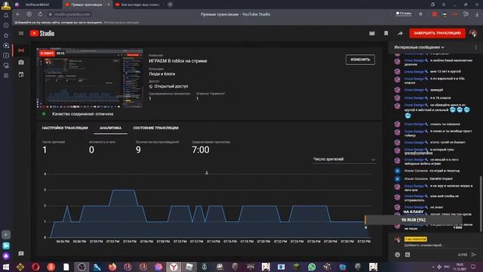Open the purple Alice assistant icon in sidebar
This screenshot has width=483, height=272.
click(x=6, y=256)
